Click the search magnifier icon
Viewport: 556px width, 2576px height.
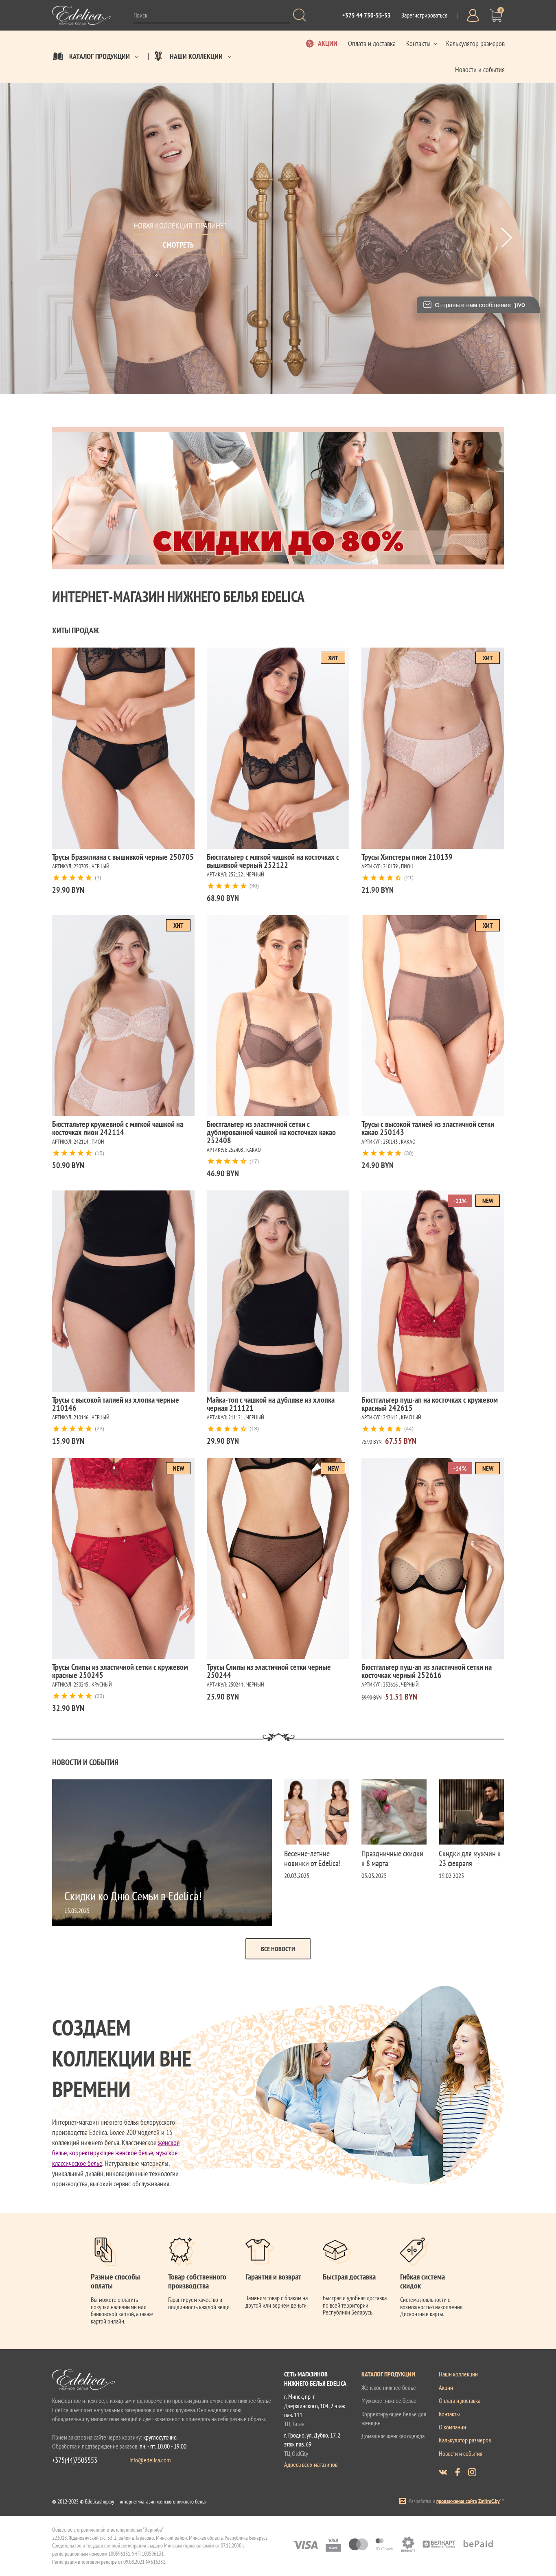pyautogui.click(x=298, y=15)
